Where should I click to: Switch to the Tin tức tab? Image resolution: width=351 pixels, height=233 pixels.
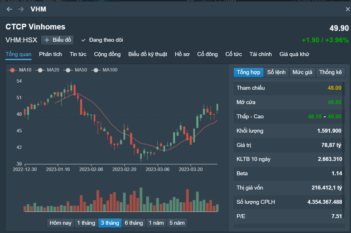[78, 54]
